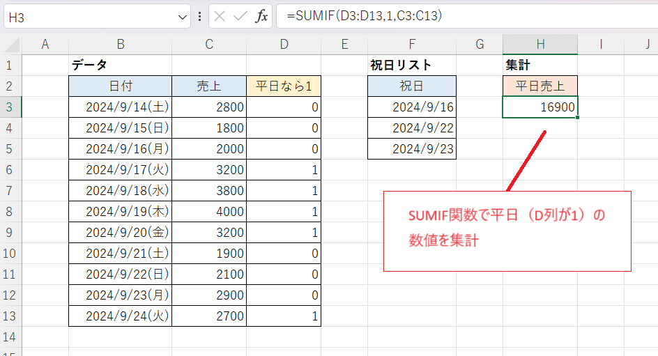Image resolution: width=658 pixels, height=356 pixels.
Task: Confirm formula entry with the checkmark icon
Action: (x=240, y=16)
